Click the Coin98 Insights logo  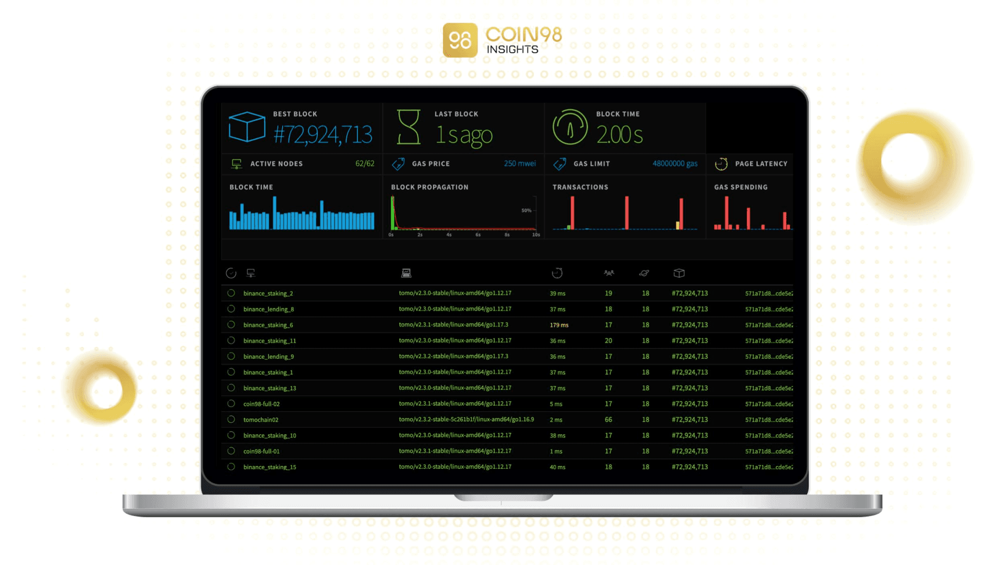coord(502,40)
